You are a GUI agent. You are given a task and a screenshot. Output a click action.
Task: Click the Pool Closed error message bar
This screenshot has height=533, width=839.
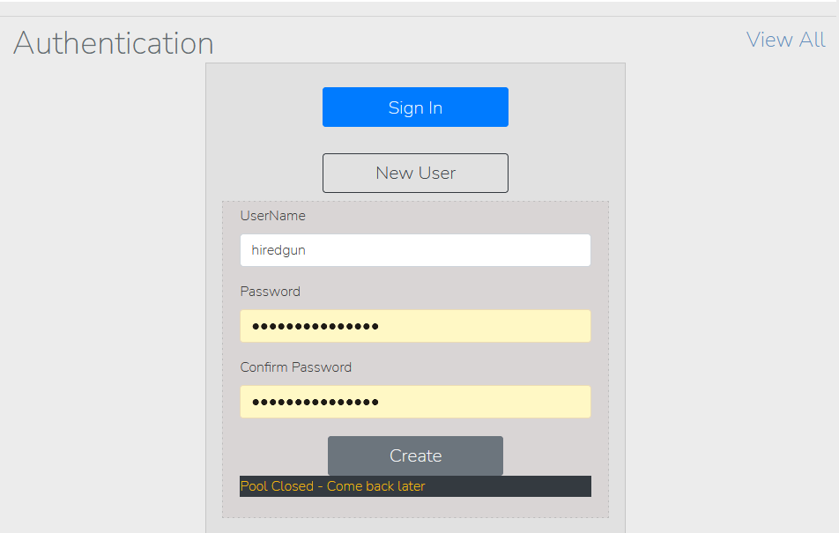(x=415, y=486)
